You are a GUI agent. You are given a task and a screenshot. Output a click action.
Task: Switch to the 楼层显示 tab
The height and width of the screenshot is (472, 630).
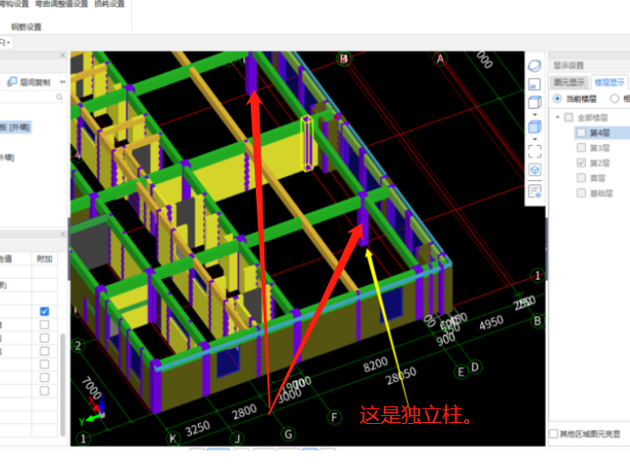point(608,82)
